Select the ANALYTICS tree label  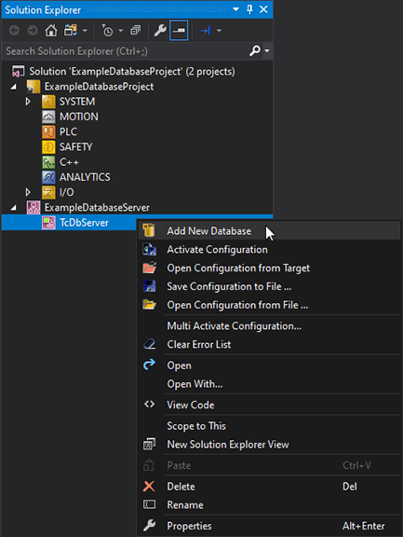[x=85, y=177]
